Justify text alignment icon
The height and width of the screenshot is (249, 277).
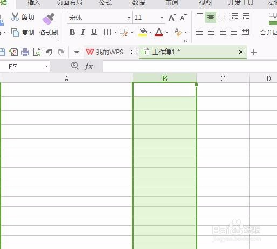tap(234, 32)
